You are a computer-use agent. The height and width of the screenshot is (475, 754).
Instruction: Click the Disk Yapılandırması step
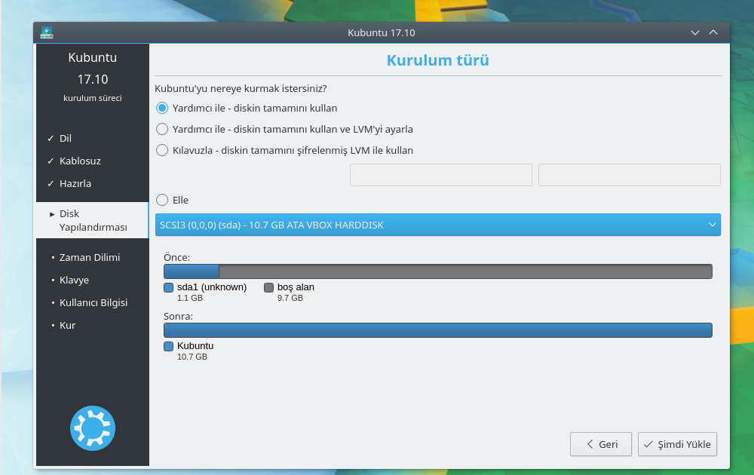coord(92,220)
